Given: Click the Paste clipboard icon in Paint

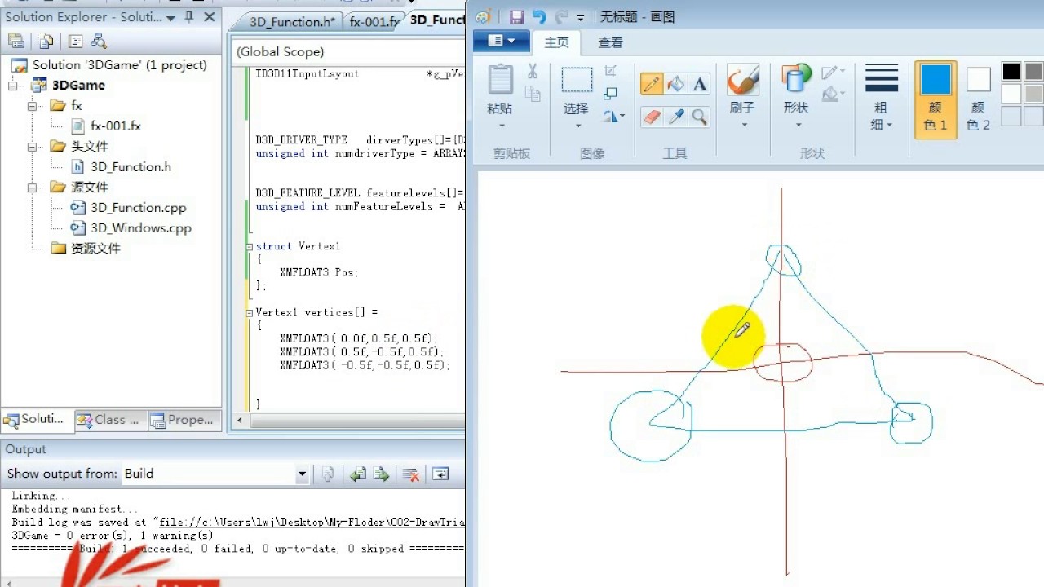Looking at the screenshot, I should click(500, 80).
